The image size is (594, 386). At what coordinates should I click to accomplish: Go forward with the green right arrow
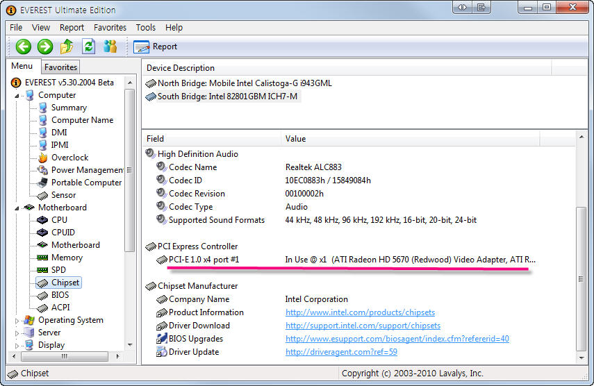(45, 47)
